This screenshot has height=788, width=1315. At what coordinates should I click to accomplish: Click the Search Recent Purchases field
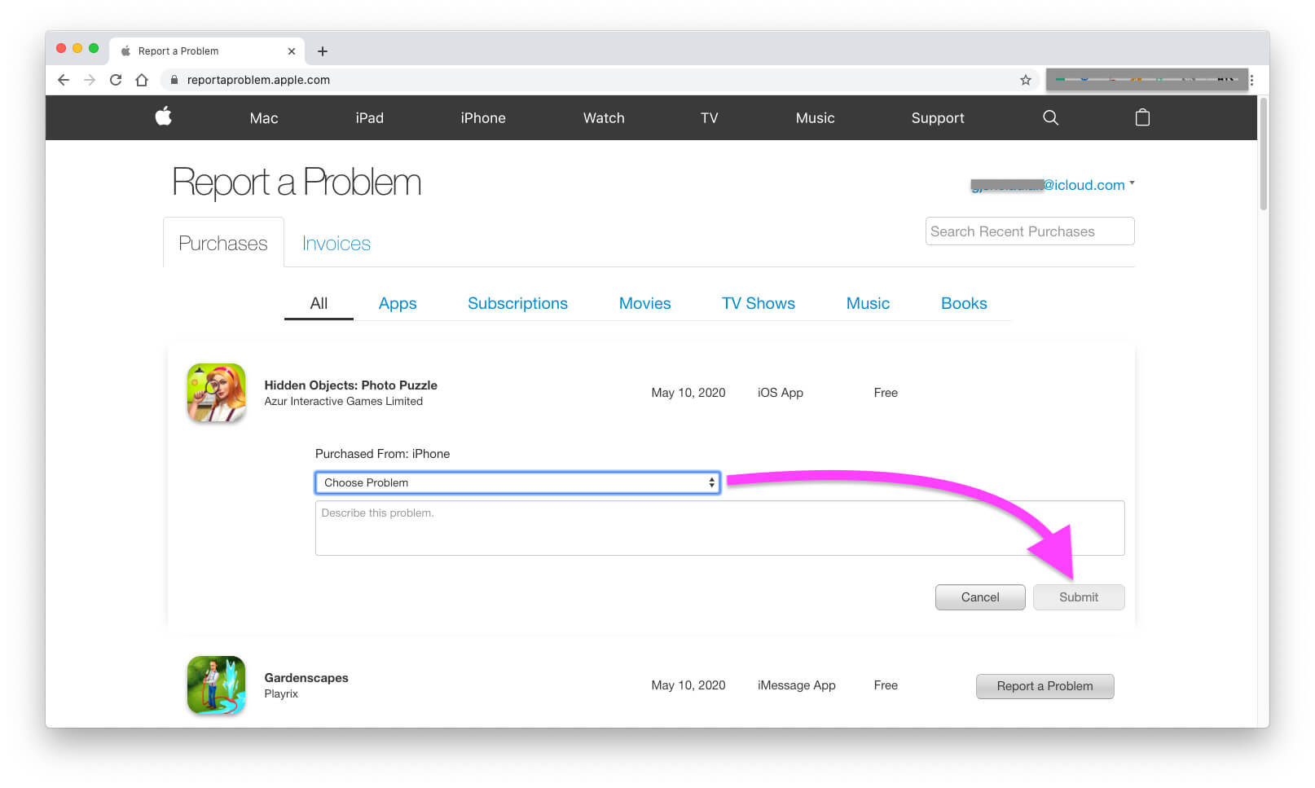(1029, 231)
